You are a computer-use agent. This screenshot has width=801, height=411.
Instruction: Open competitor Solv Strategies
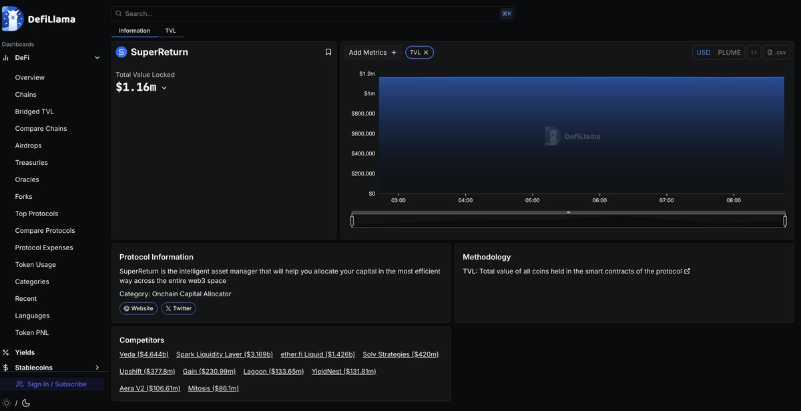[401, 354]
